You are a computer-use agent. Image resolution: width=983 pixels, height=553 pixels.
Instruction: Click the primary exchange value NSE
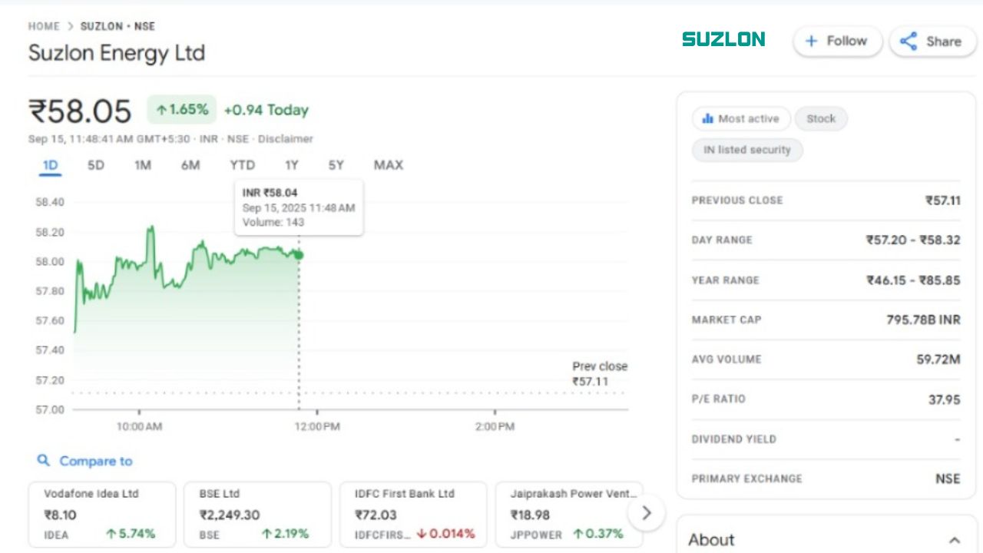tap(948, 478)
